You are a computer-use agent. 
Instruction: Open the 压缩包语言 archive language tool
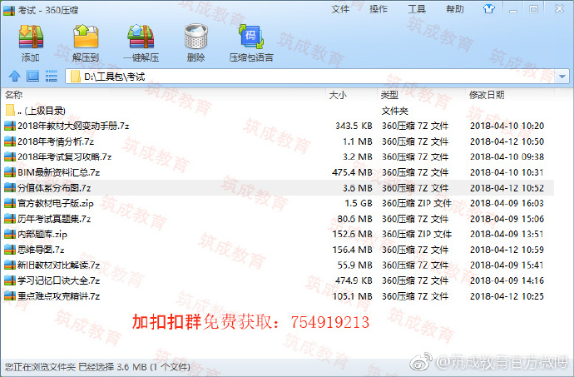pyautogui.click(x=251, y=37)
